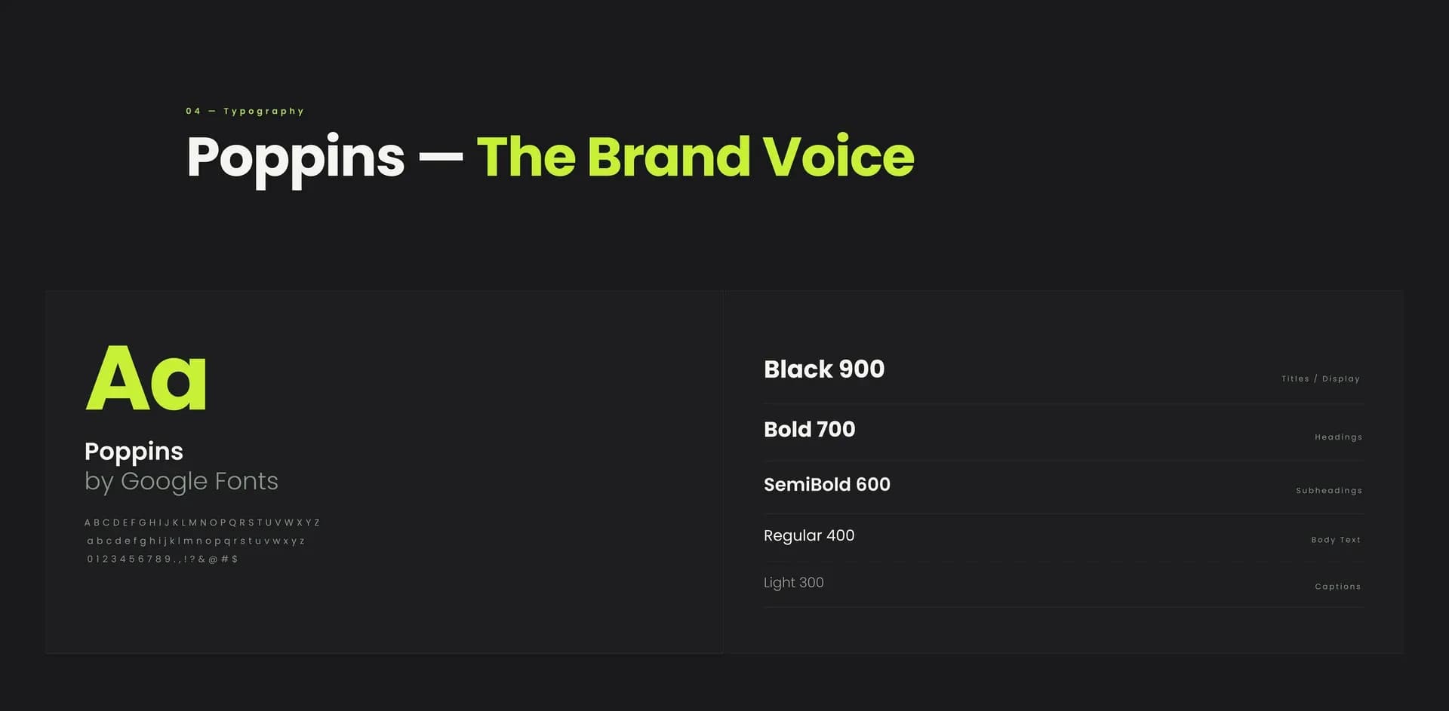Screen dimensions: 1449x711
Task: Click the by Google Fonts text
Action: [181, 482]
